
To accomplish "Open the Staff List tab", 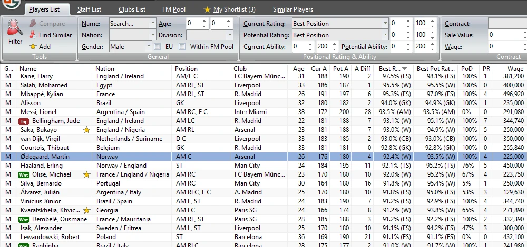I will click(89, 9).
